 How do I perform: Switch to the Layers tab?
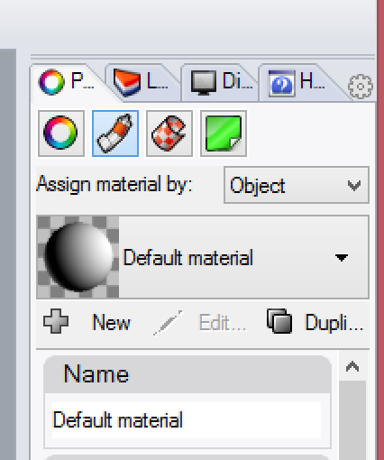click(x=142, y=82)
